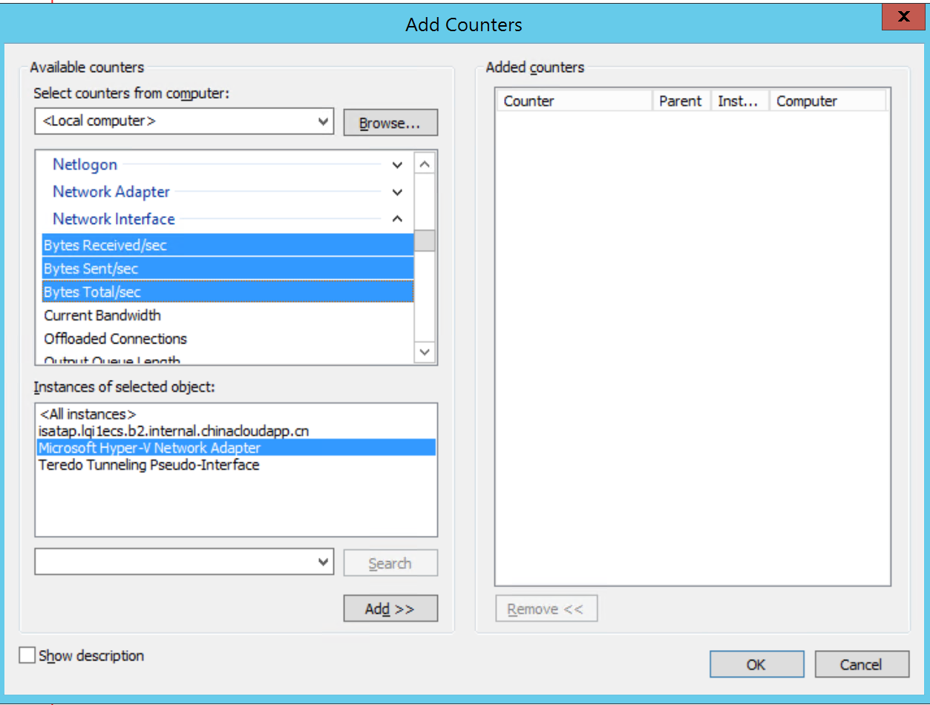Viewport: 930px width, 705px height.
Task: Select the Offloaded Connections counter
Action: (x=115, y=339)
